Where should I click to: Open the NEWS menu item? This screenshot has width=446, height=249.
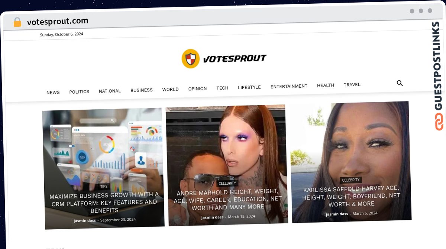click(x=53, y=93)
